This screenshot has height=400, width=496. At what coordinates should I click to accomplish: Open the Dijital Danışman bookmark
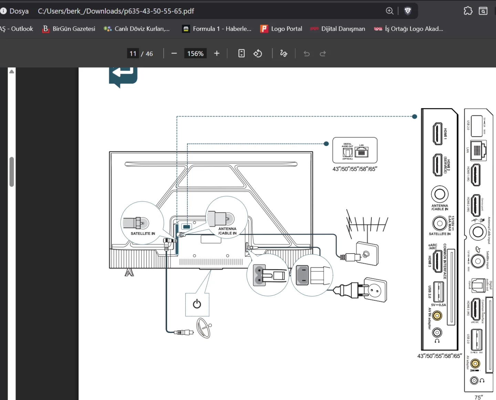pos(338,29)
